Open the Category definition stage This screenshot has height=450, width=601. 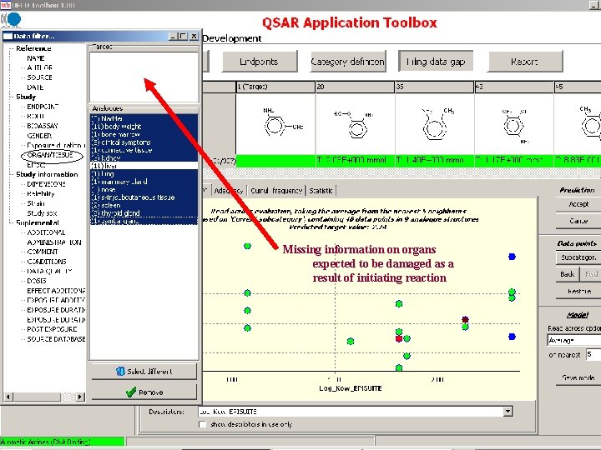pos(347,62)
